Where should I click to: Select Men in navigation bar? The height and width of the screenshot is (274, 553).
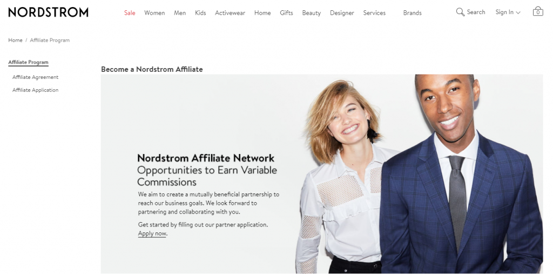pos(180,13)
